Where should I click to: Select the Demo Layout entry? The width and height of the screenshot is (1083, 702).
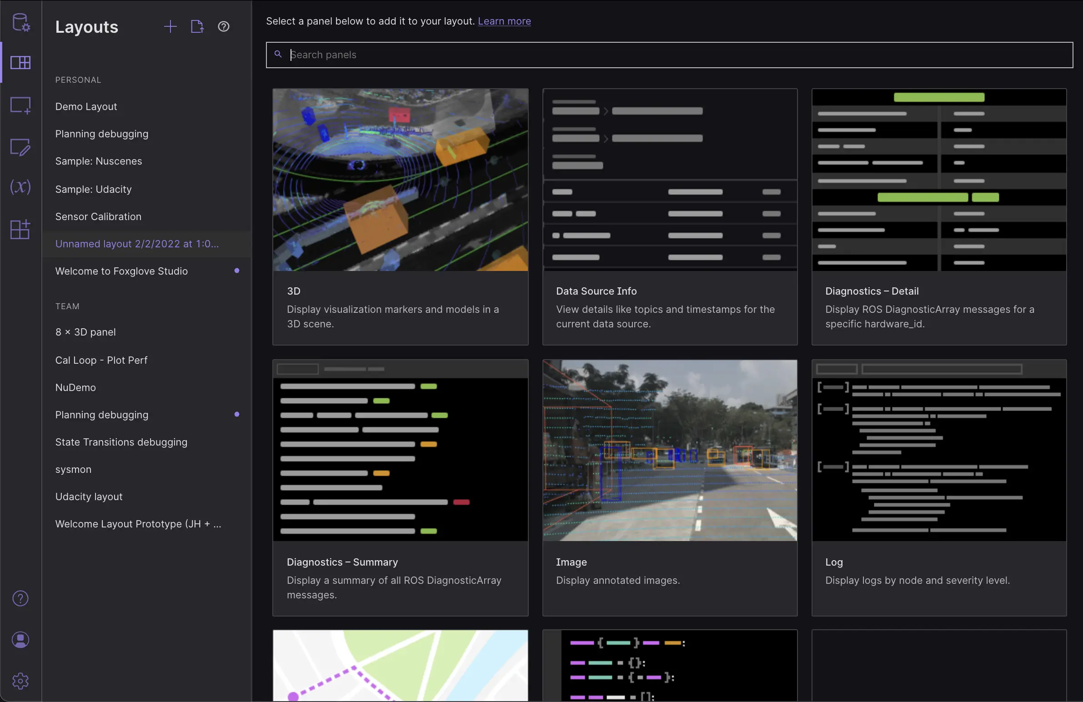pyautogui.click(x=86, y=106)
